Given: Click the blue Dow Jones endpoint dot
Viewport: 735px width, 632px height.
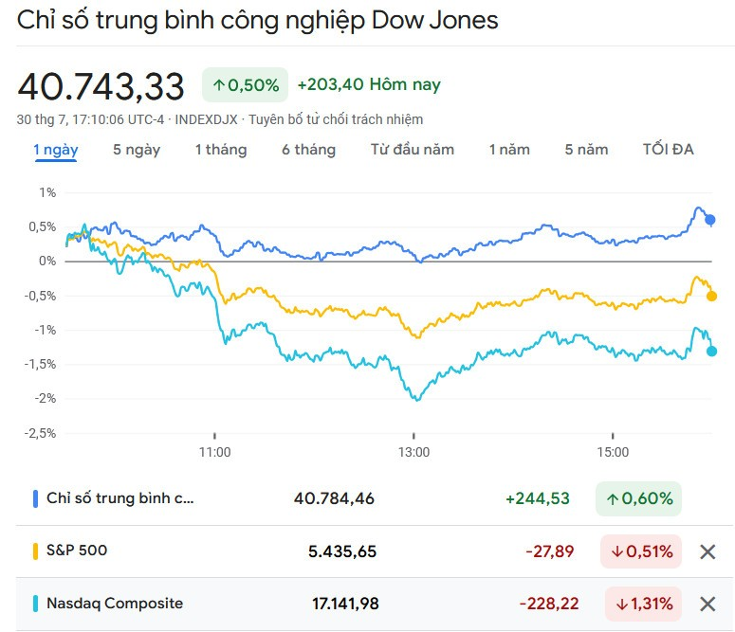Looking at the screenshot, I should coord(710,220).
